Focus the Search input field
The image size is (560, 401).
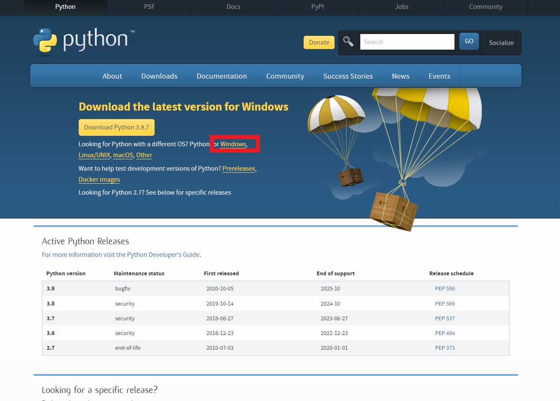(x=407, y=42)
